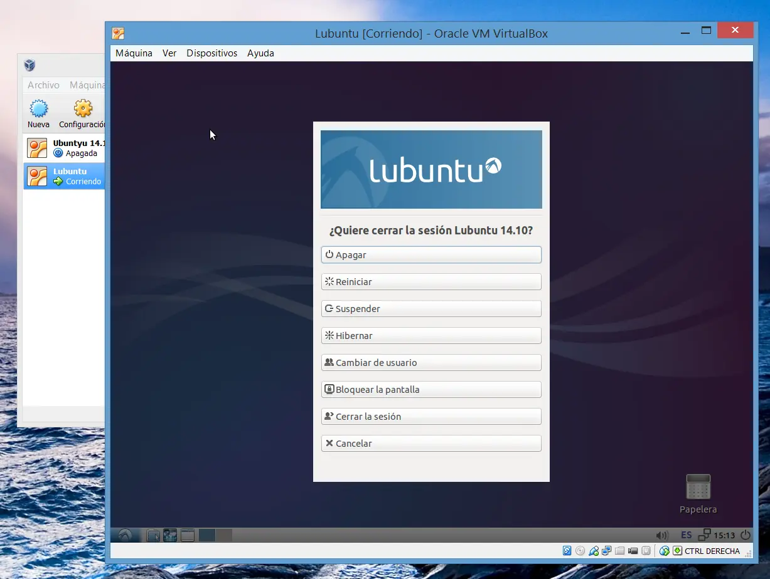Click the network adapter icon in VirtualBox statusbar
The image size is (770, 579).
[607, 550]
